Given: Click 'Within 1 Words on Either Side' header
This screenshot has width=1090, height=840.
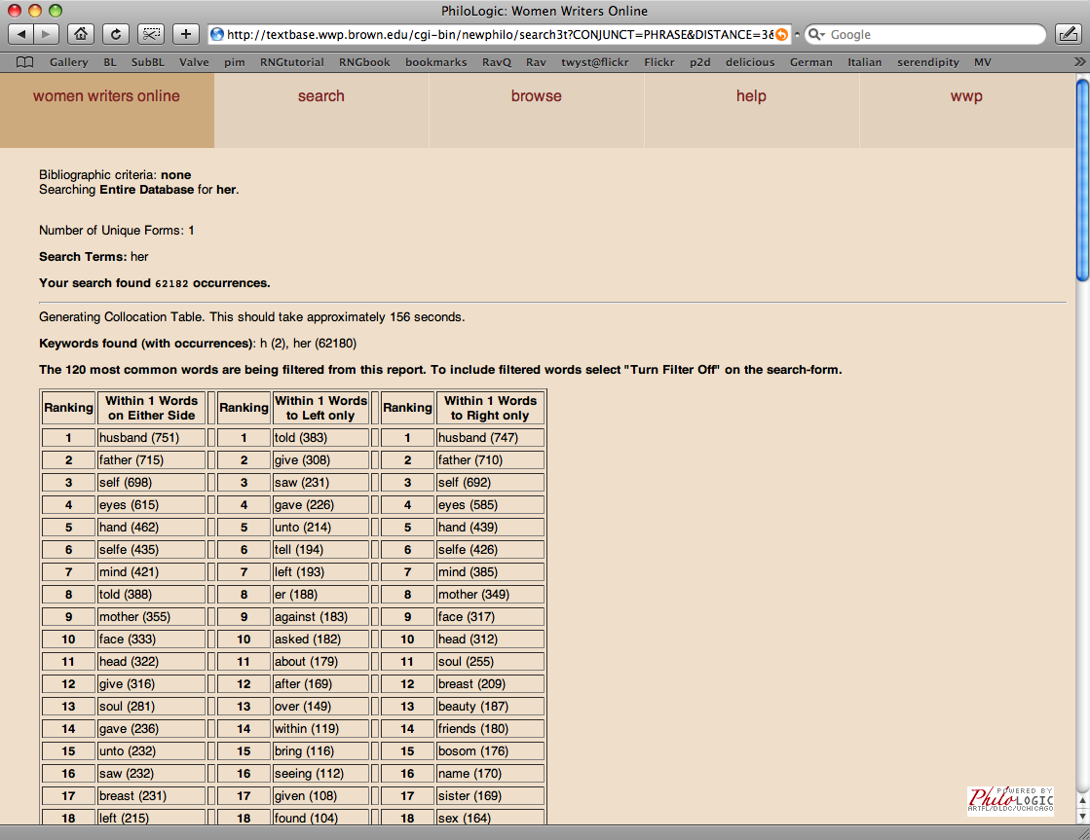Looking at the screenshot, I should (x=151, y=408).
